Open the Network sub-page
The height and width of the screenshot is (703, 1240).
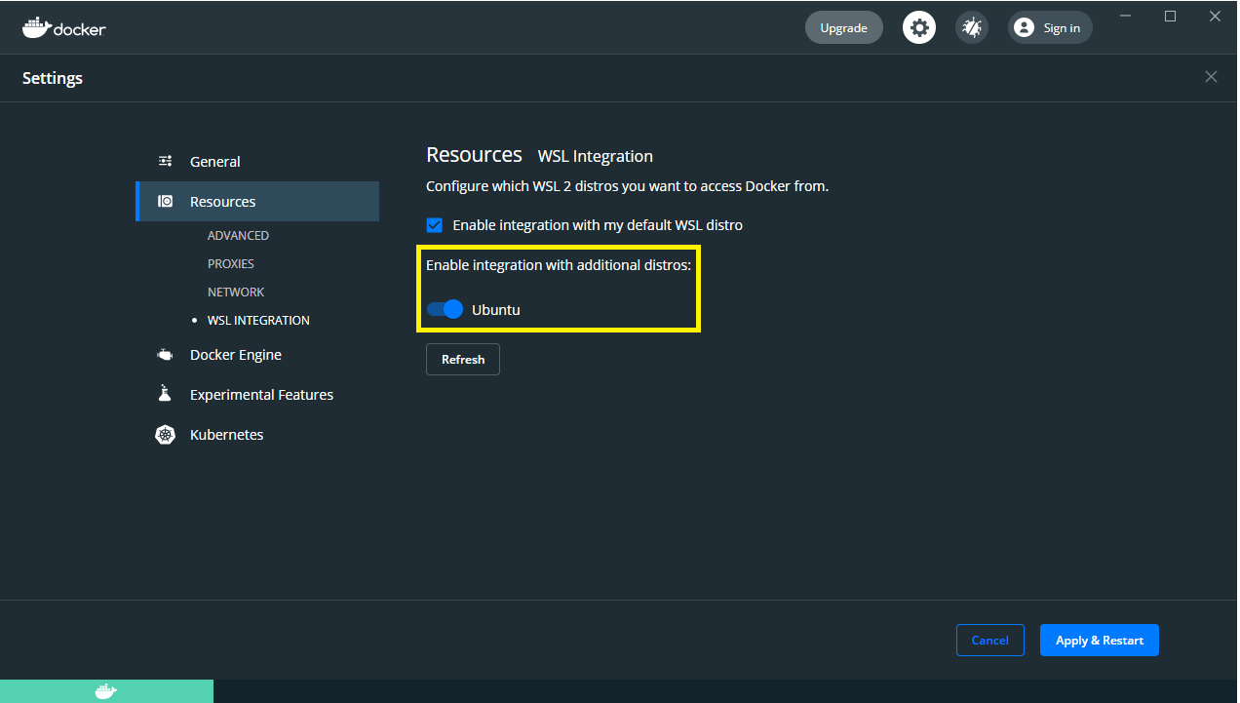click(236, 293)
